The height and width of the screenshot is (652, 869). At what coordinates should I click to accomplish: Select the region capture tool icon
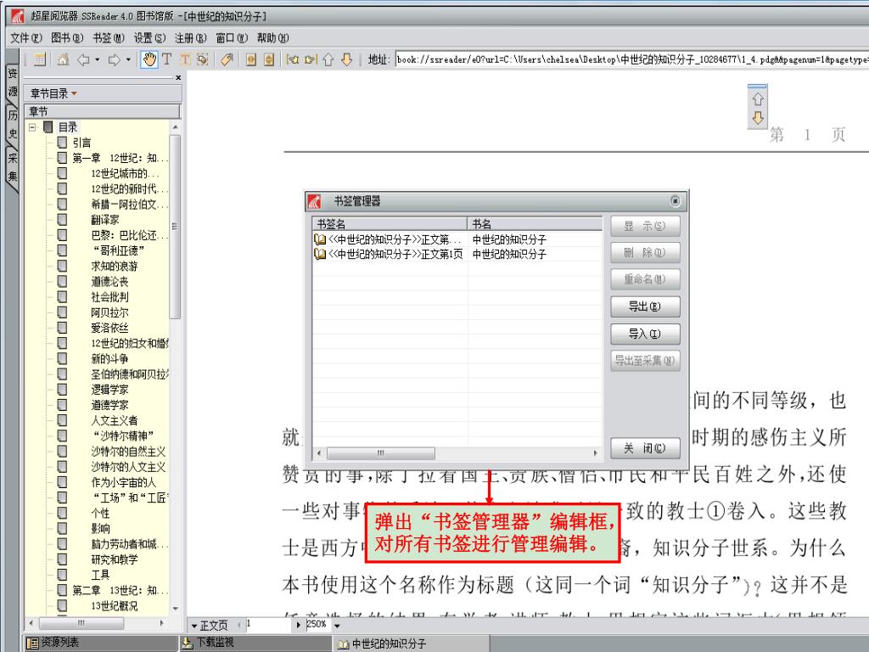point(203,59)
